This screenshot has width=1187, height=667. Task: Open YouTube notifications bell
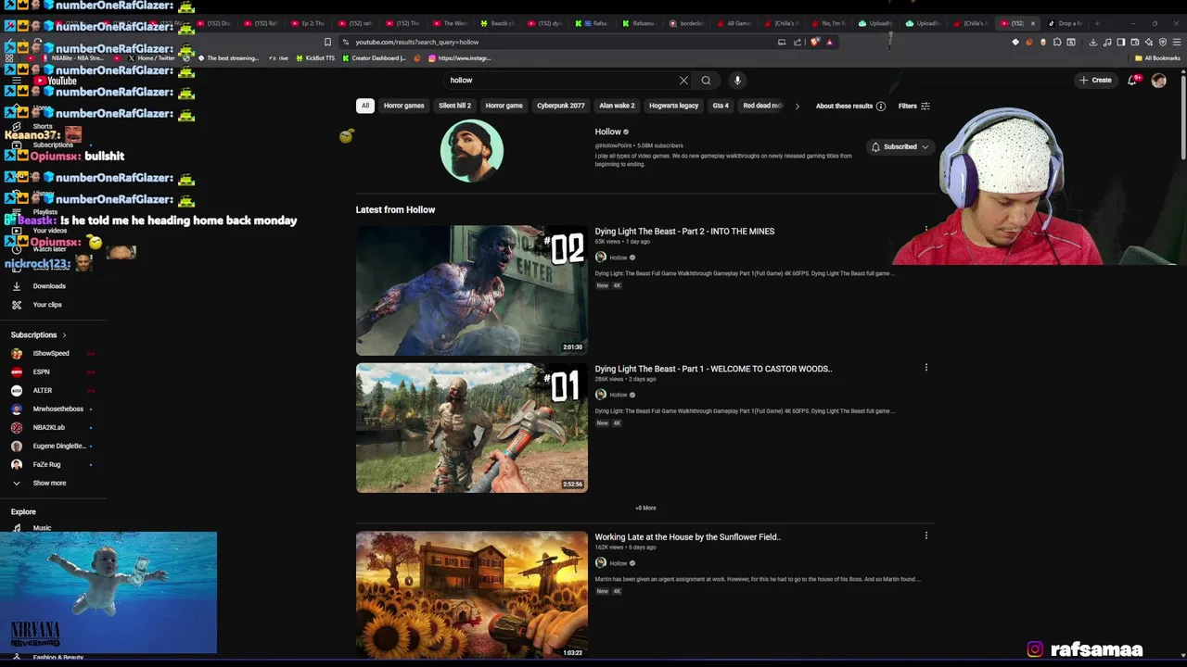coord(1132,81)
